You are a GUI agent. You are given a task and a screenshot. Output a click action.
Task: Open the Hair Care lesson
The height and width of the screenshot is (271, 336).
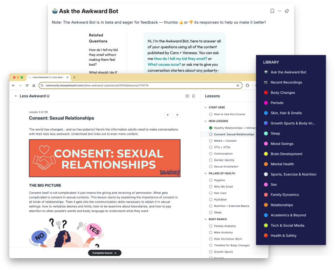pos(220,193)
